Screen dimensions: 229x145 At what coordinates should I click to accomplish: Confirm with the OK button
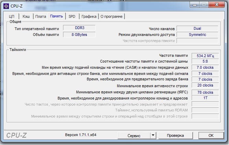[x=211, y=135]
